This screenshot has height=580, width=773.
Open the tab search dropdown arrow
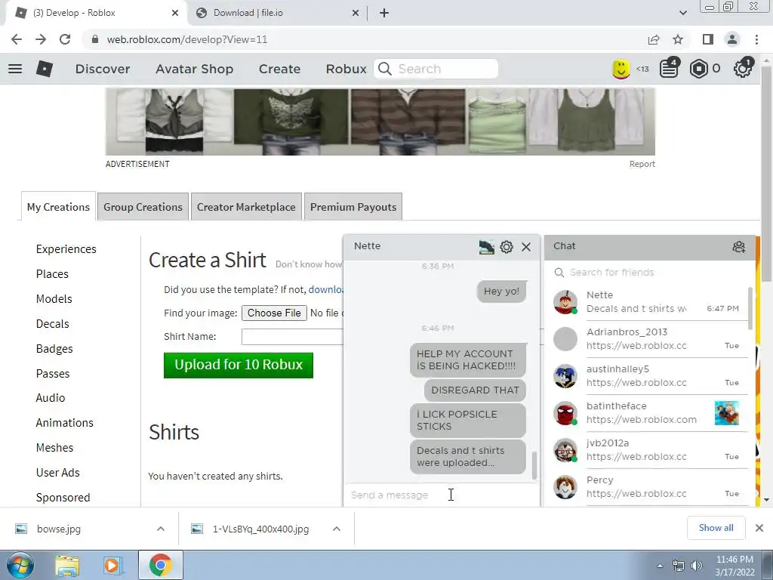tap(682, 13)
